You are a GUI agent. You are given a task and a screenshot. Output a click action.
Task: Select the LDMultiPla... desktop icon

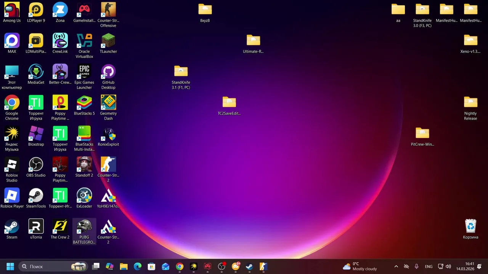tap(36, 44)
